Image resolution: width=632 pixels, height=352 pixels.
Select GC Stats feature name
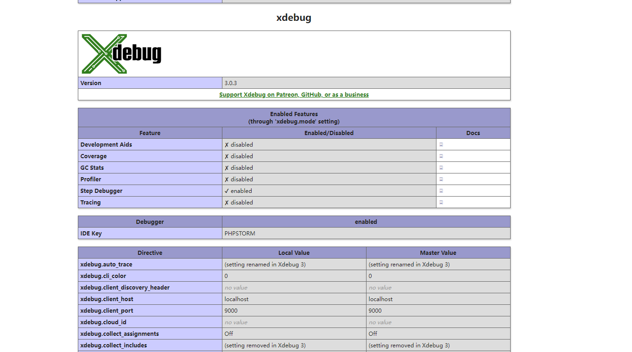92,168
